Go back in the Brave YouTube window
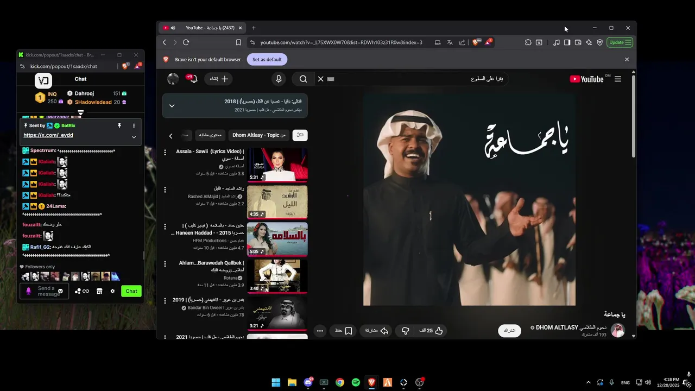695x391 pixels. pos(165,42)
